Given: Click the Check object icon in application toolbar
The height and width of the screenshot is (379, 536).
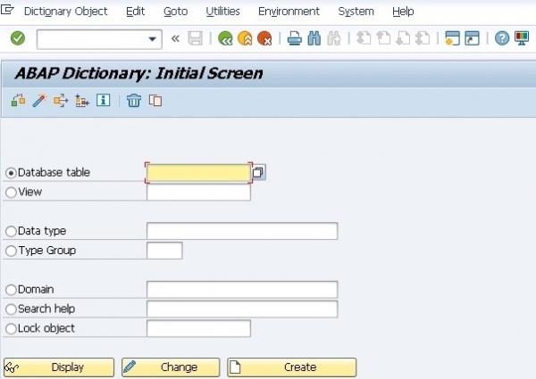Looking at the screenshot, I should click(19, 101).
